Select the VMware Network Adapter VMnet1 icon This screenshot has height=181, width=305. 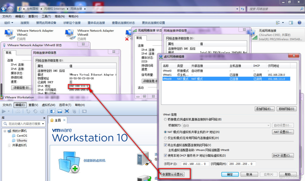coord(9,35)
